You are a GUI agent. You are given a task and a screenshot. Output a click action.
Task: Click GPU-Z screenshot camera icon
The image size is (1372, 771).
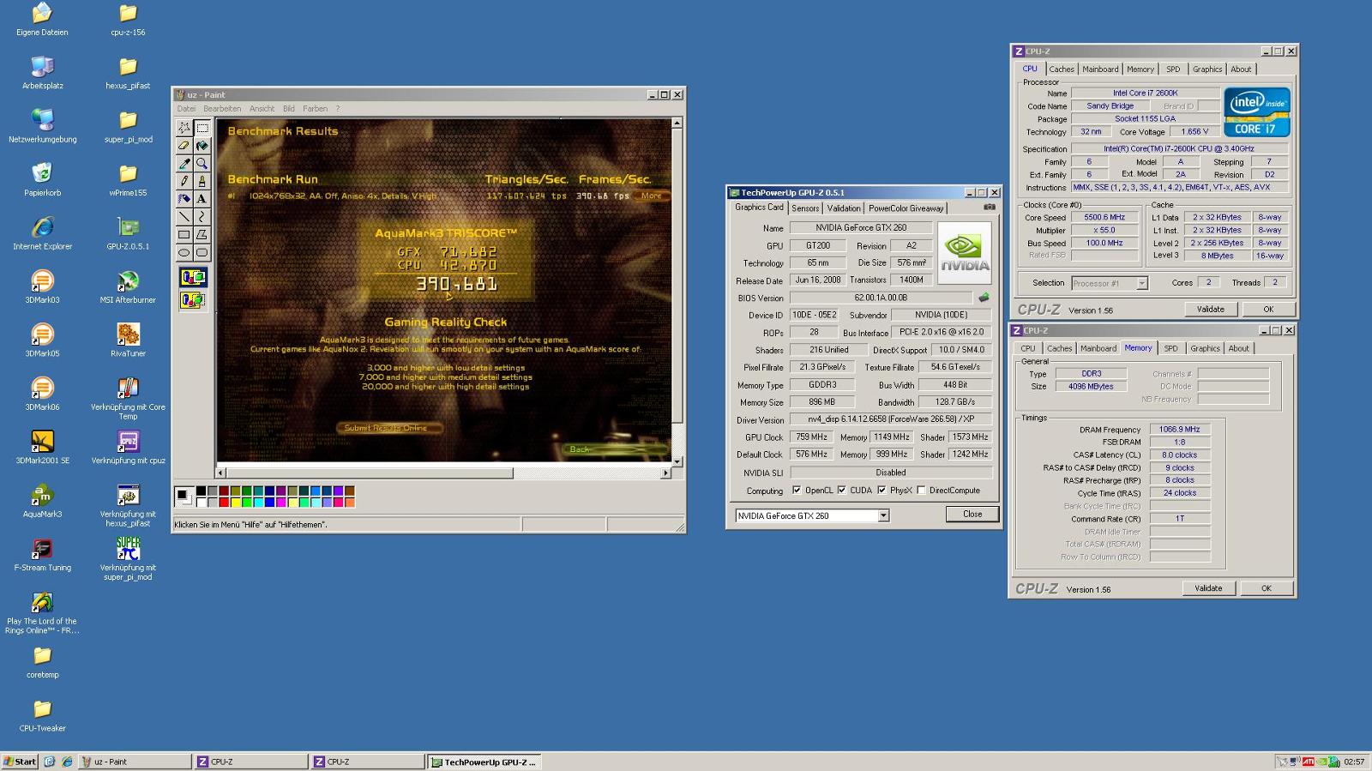[x=989, y=207]
